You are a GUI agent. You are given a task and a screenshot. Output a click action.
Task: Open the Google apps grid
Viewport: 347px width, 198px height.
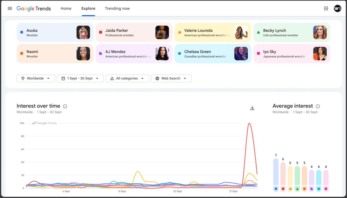pos(326,8)
